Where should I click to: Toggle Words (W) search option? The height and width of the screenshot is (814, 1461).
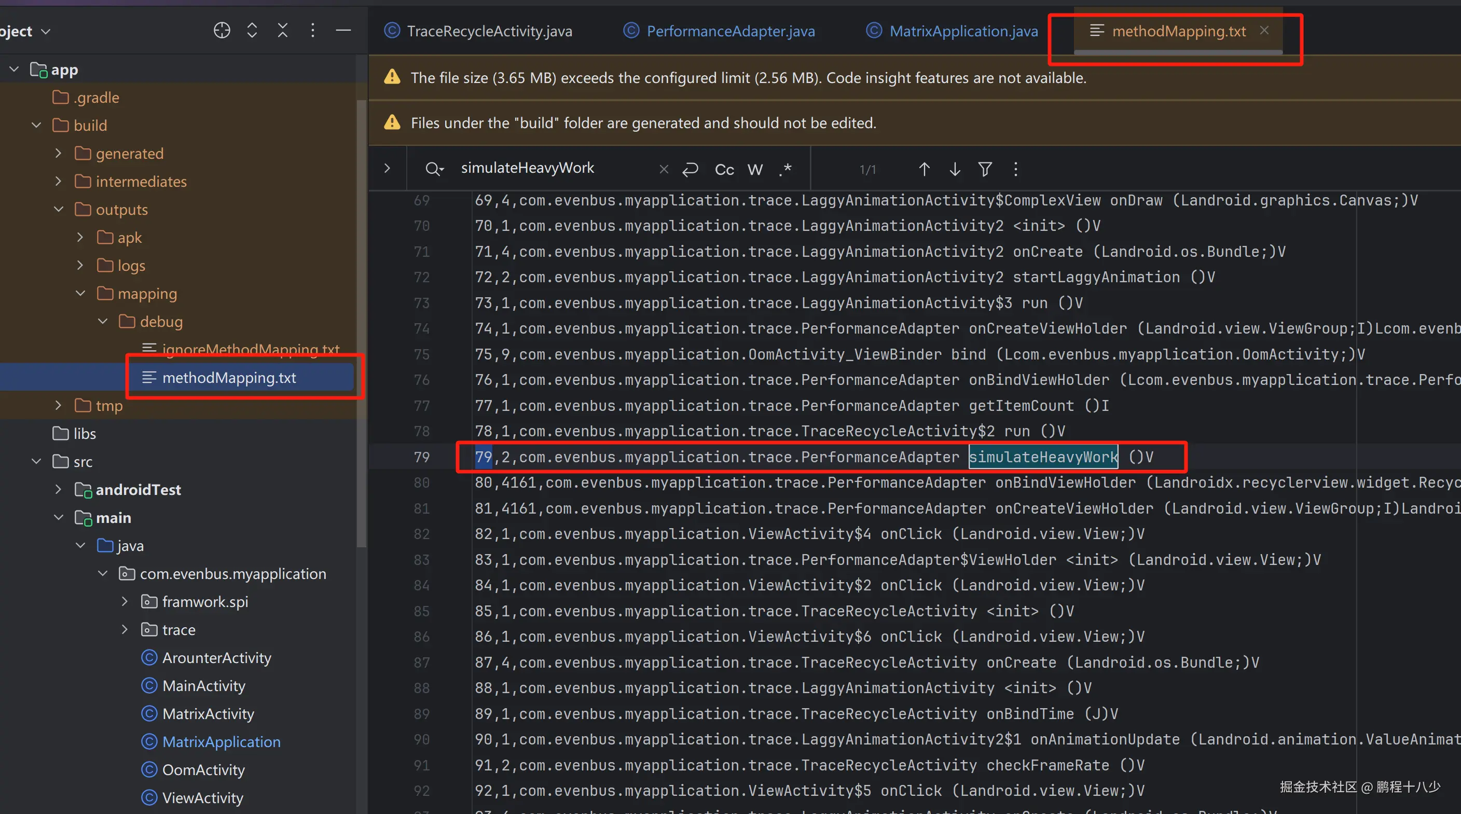(x=755, y=169)
